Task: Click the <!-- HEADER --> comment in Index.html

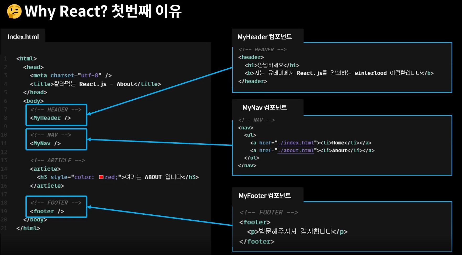Action: tap(56, 110)
